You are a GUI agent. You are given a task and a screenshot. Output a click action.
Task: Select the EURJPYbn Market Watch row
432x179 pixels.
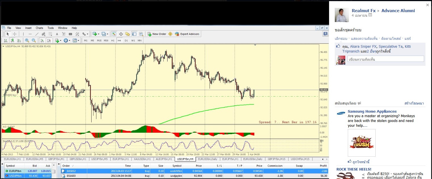coord(29,171)
